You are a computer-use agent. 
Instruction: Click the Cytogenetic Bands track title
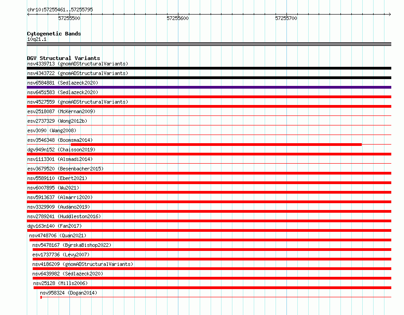point(54,34)
